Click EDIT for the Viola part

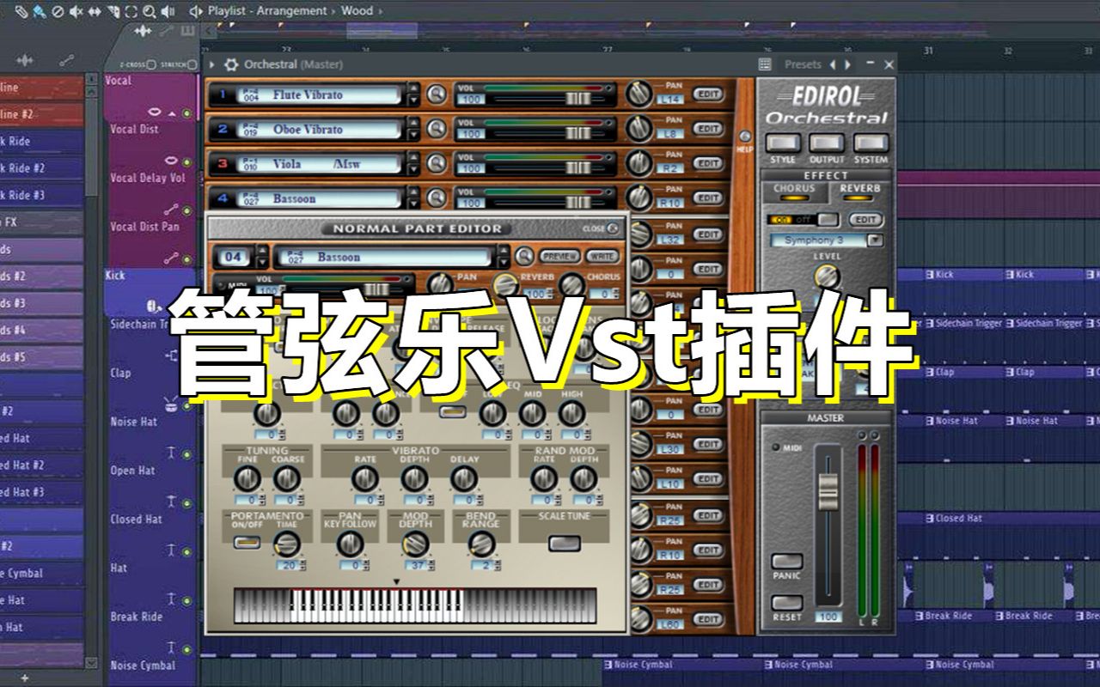pos(708,163)
